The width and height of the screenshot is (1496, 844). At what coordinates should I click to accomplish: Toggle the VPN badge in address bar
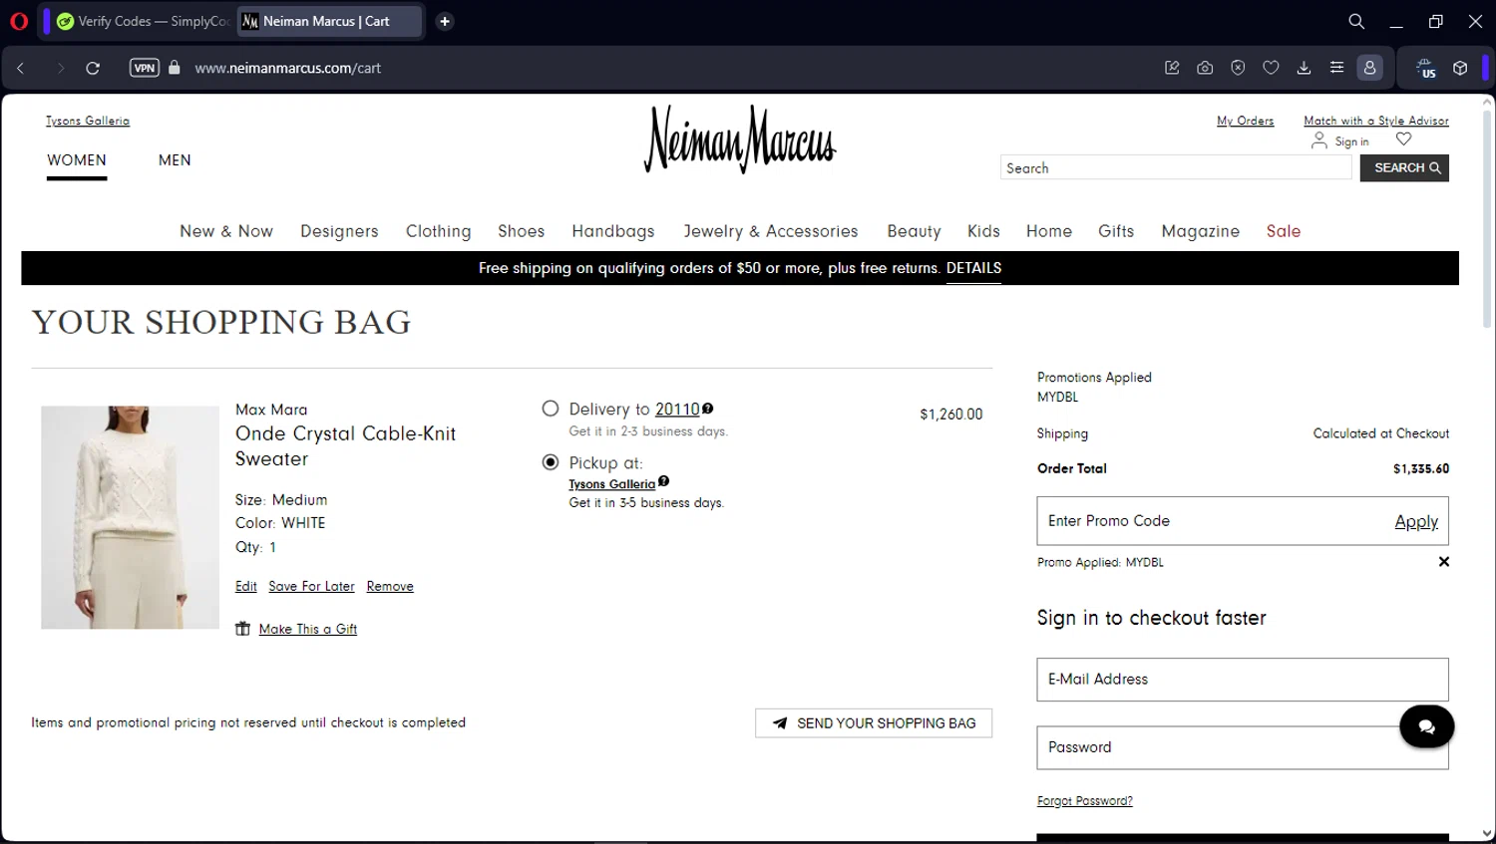click(145, 68)
